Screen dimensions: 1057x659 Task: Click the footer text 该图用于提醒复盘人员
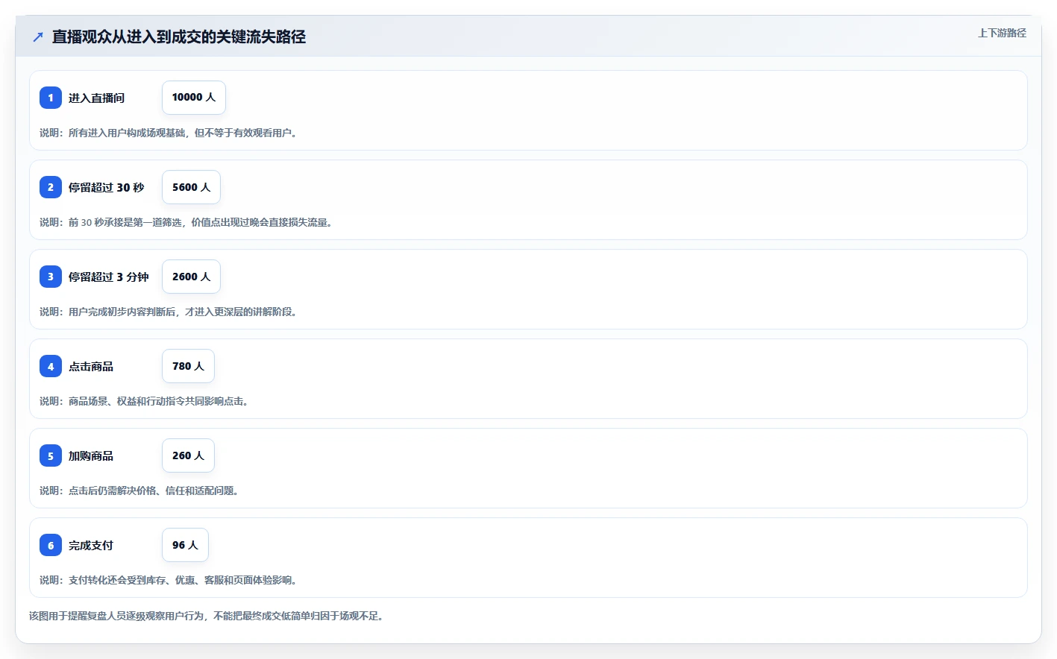[207, 616]
